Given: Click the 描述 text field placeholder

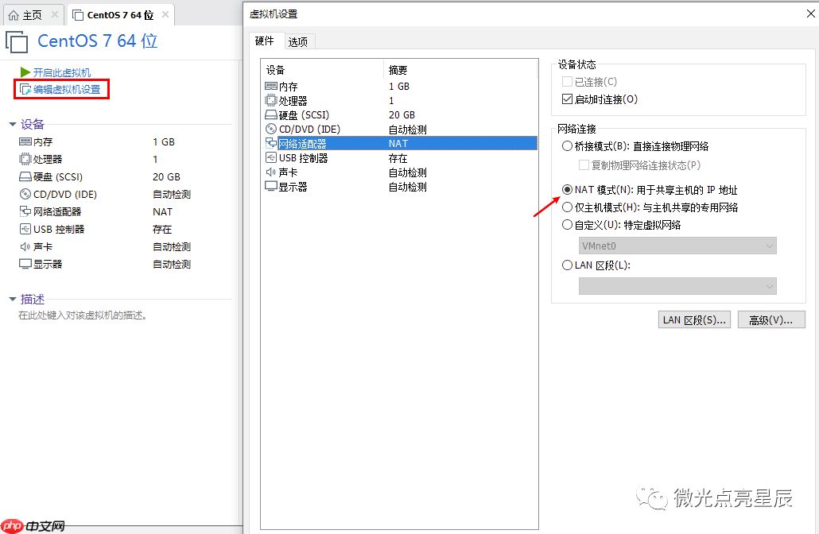Looking at the screenshot, I should [x=83, y=315].
